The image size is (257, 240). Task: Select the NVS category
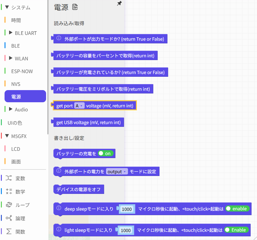pyautogui.click(x=16, y=84)
